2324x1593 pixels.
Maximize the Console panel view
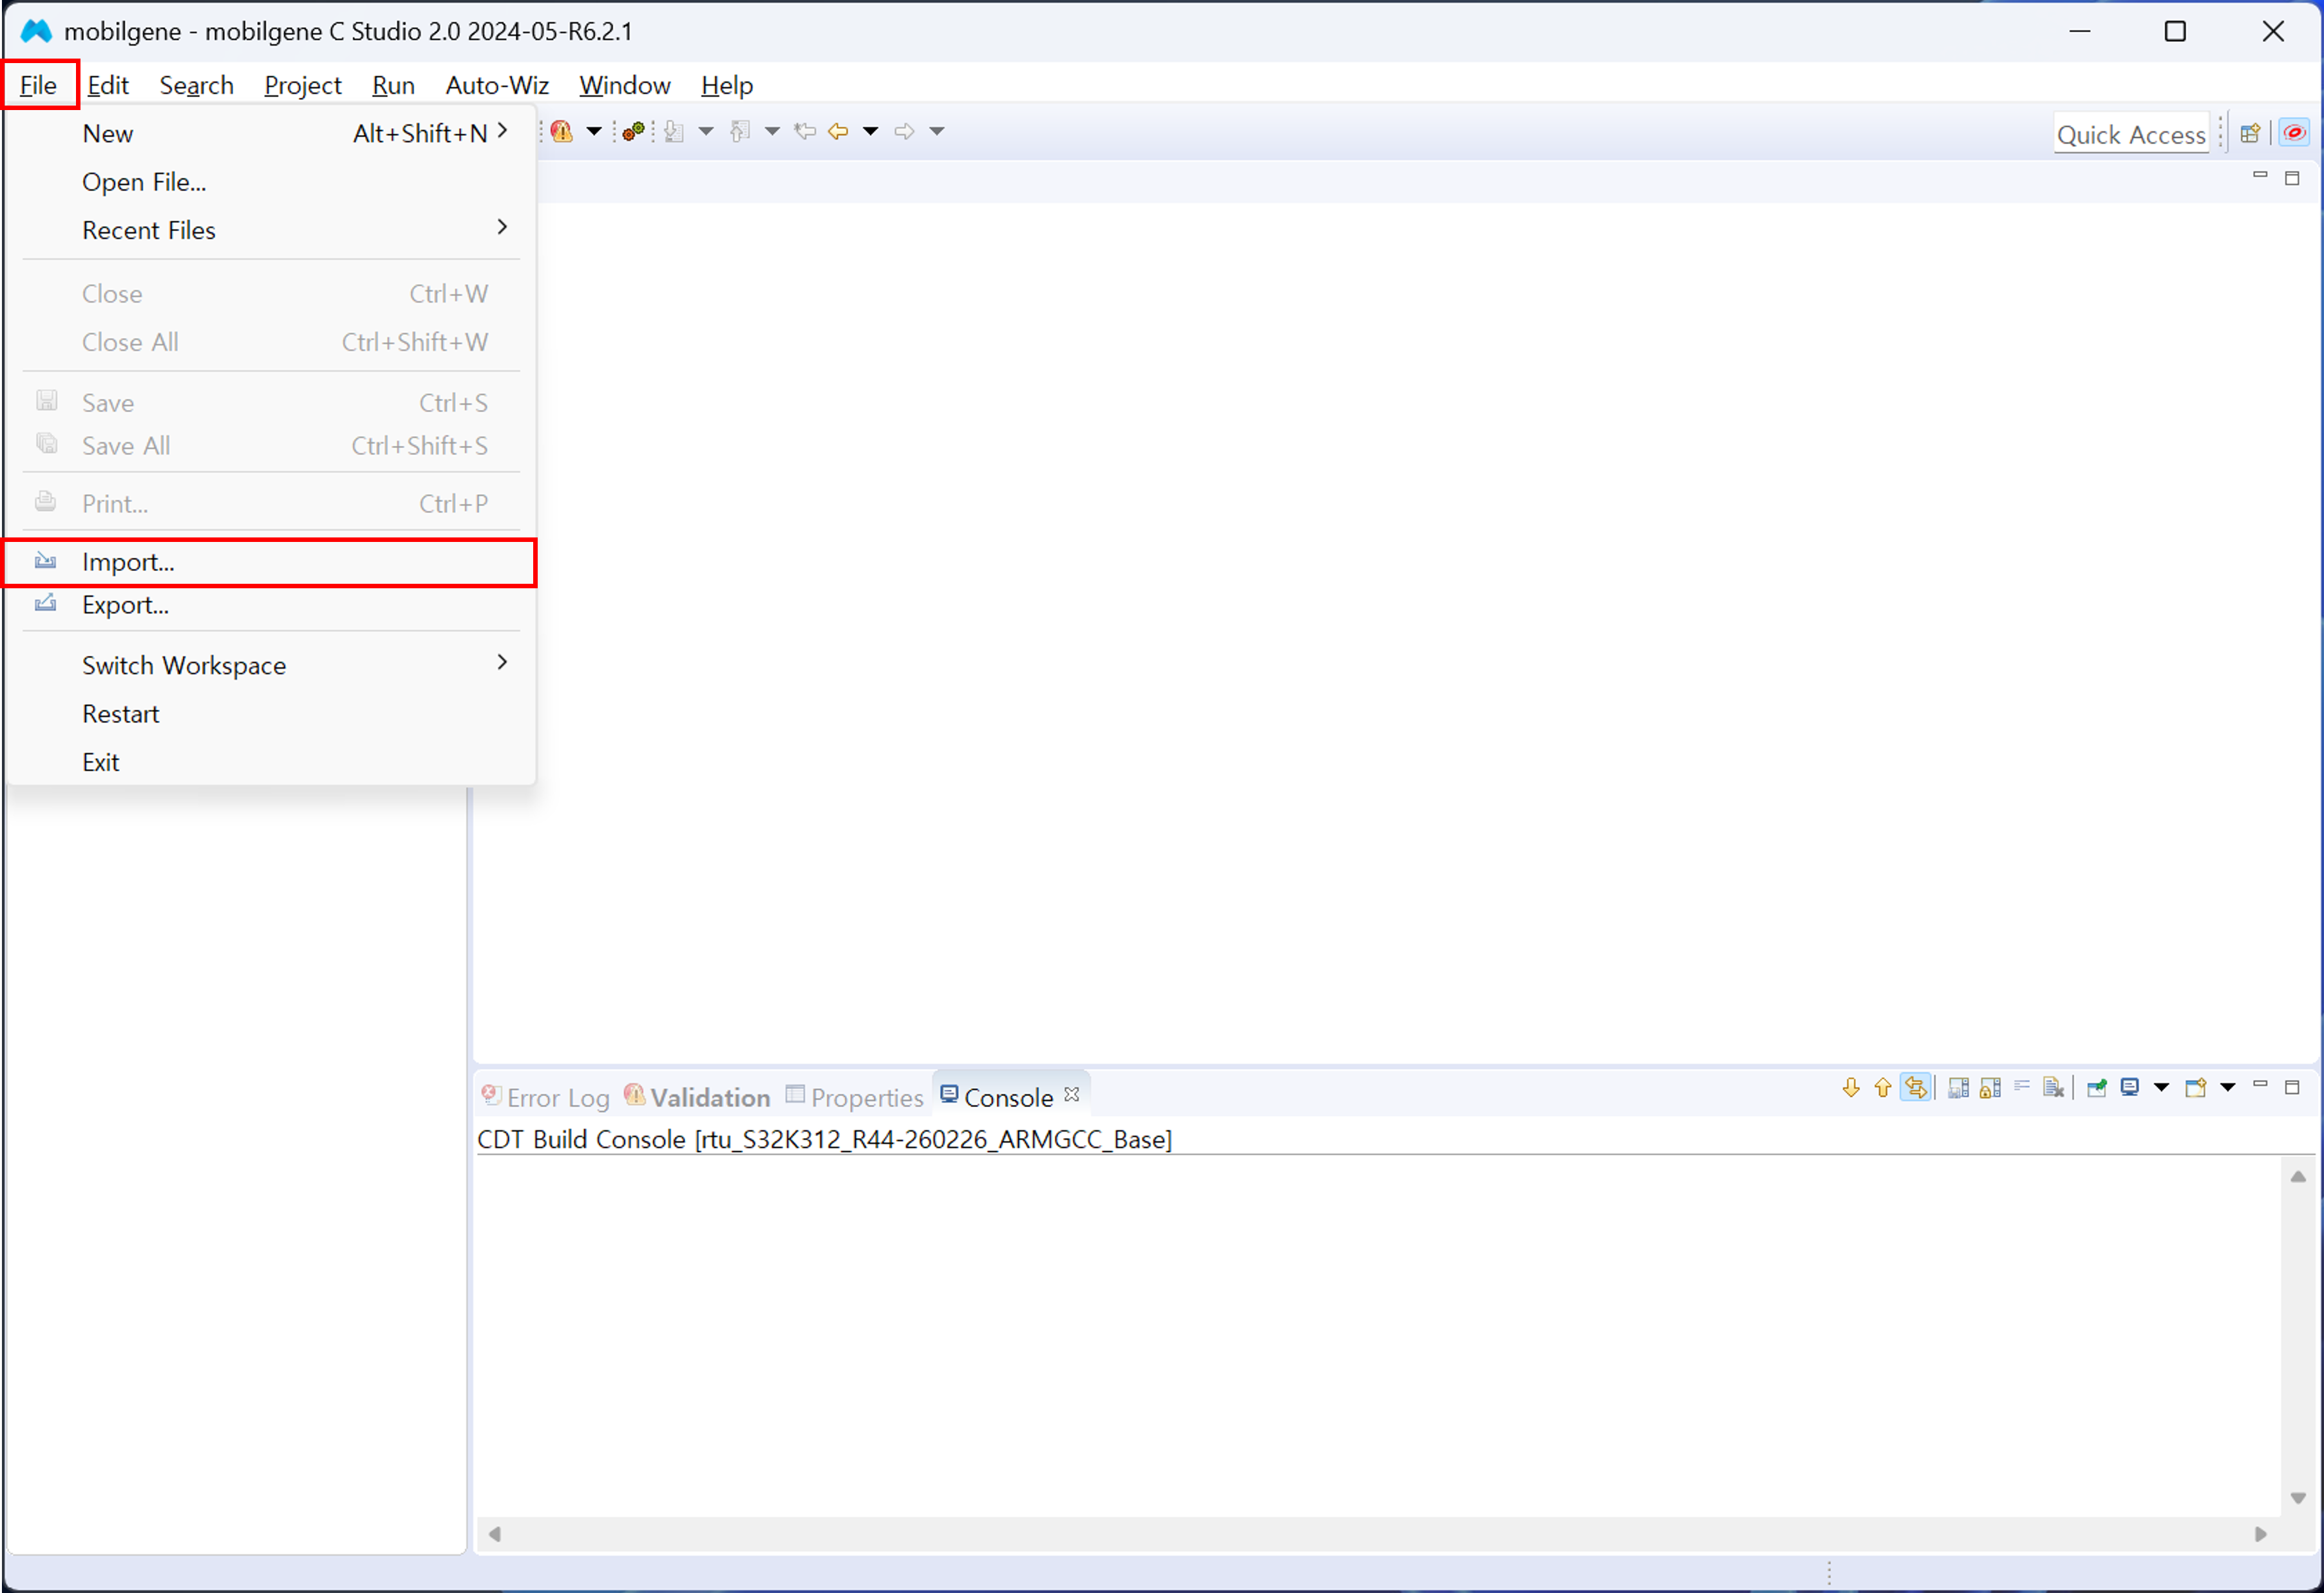pyautogui.click(x=2293, y=1087)
